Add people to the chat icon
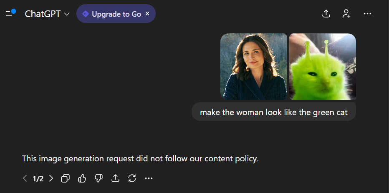 [346, 14]
